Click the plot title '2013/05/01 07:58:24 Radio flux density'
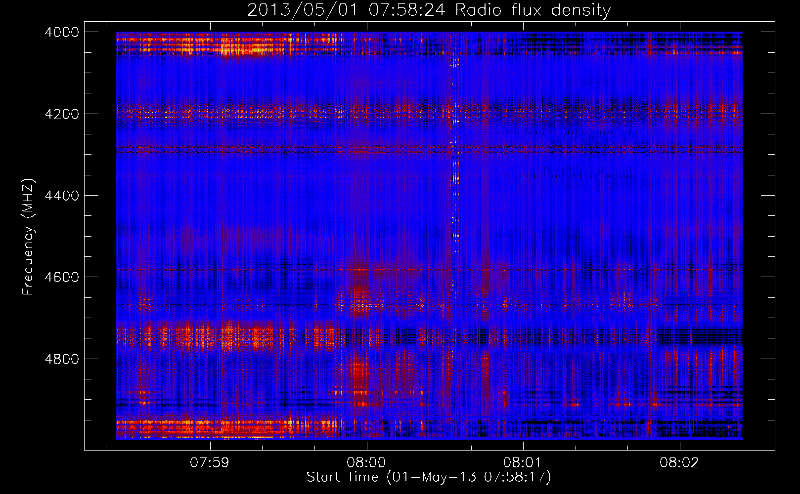Image resolution: width=800 pixels, height=494 pixels. point(429,10)
